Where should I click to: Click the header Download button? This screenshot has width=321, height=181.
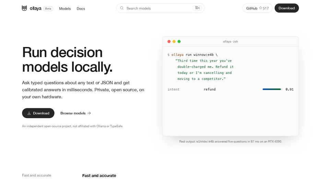[287, 8]
